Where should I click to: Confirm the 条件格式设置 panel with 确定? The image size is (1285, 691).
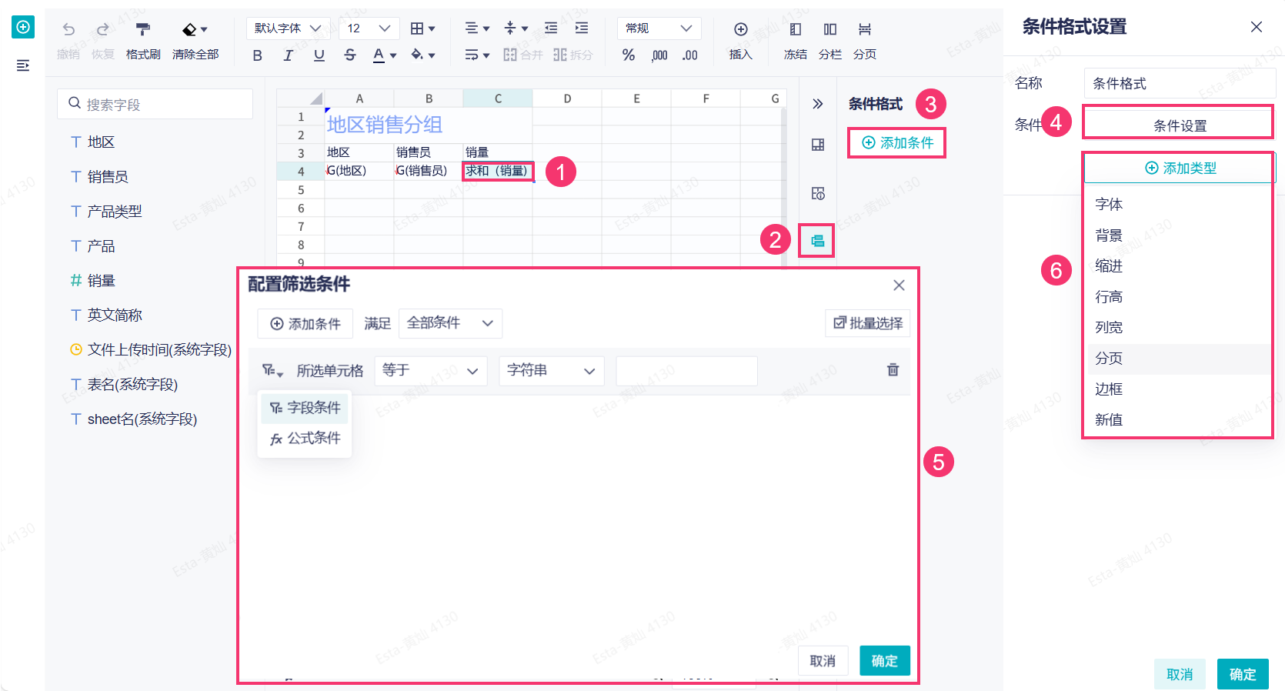point(1243,674)
